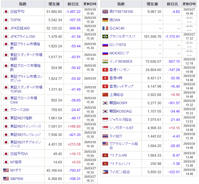Click the 現在値 header in right table
199x184 pixels.
coord(152,4)
